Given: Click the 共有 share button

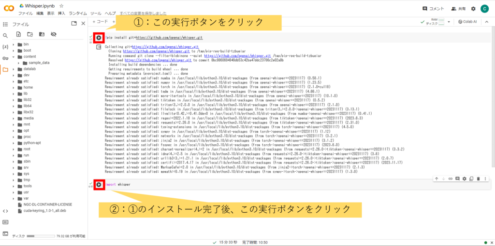Looking at the screenshot, I should (x=458, y=8).
